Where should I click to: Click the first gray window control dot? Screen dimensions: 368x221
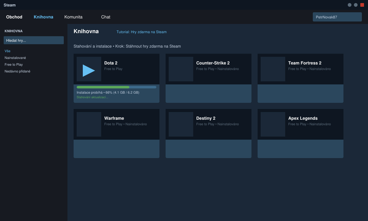click(350, 5)
